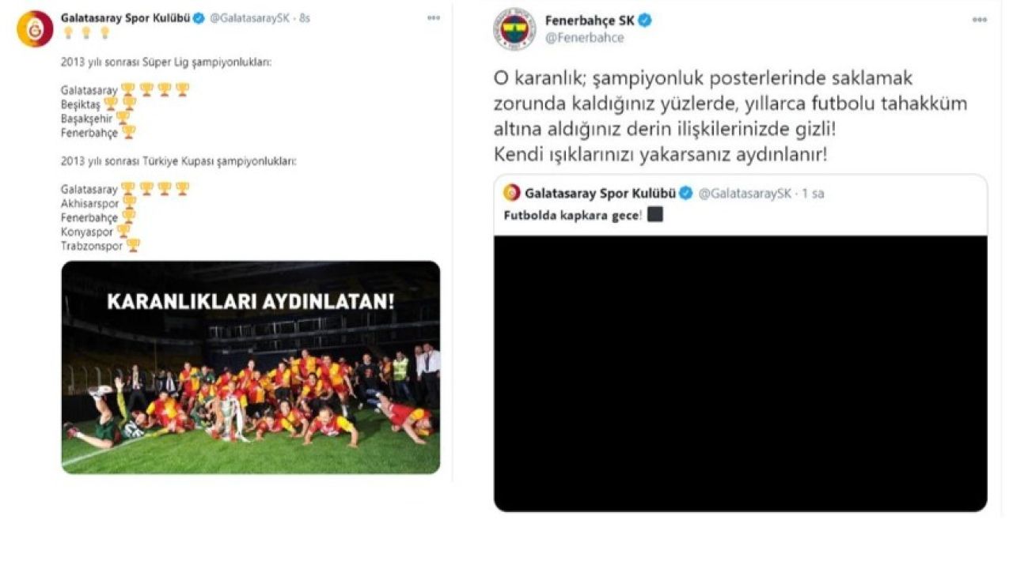Image resolution: width=1013 pixels, height=569 pixels.
Task: Click Galatasaray profile avatar in left tweet
Action: 35,28
